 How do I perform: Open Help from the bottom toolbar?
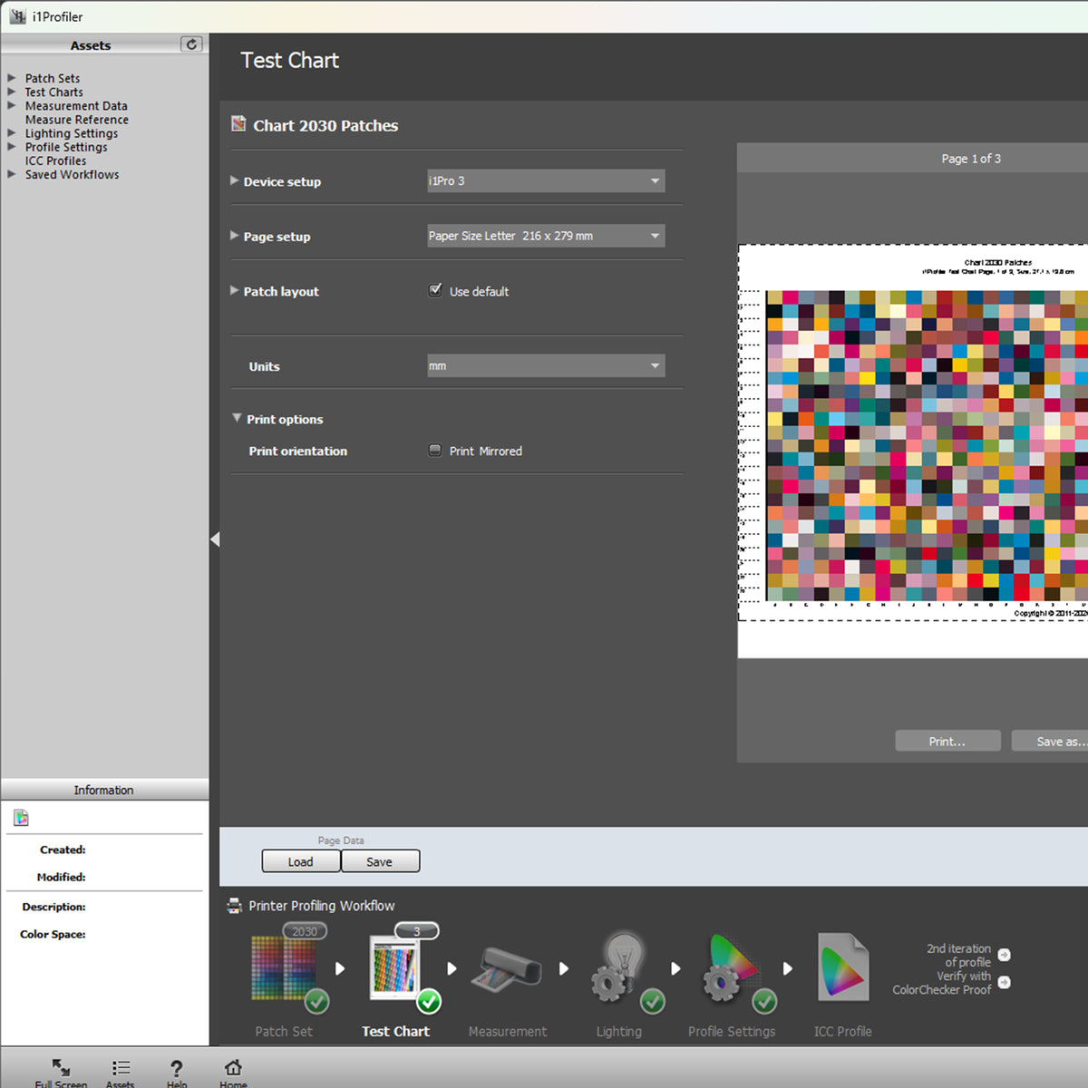point(177,1068)
